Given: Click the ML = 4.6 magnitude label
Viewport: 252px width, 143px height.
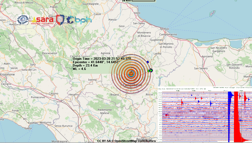Looking at the screenshot, I should [79, 69].
